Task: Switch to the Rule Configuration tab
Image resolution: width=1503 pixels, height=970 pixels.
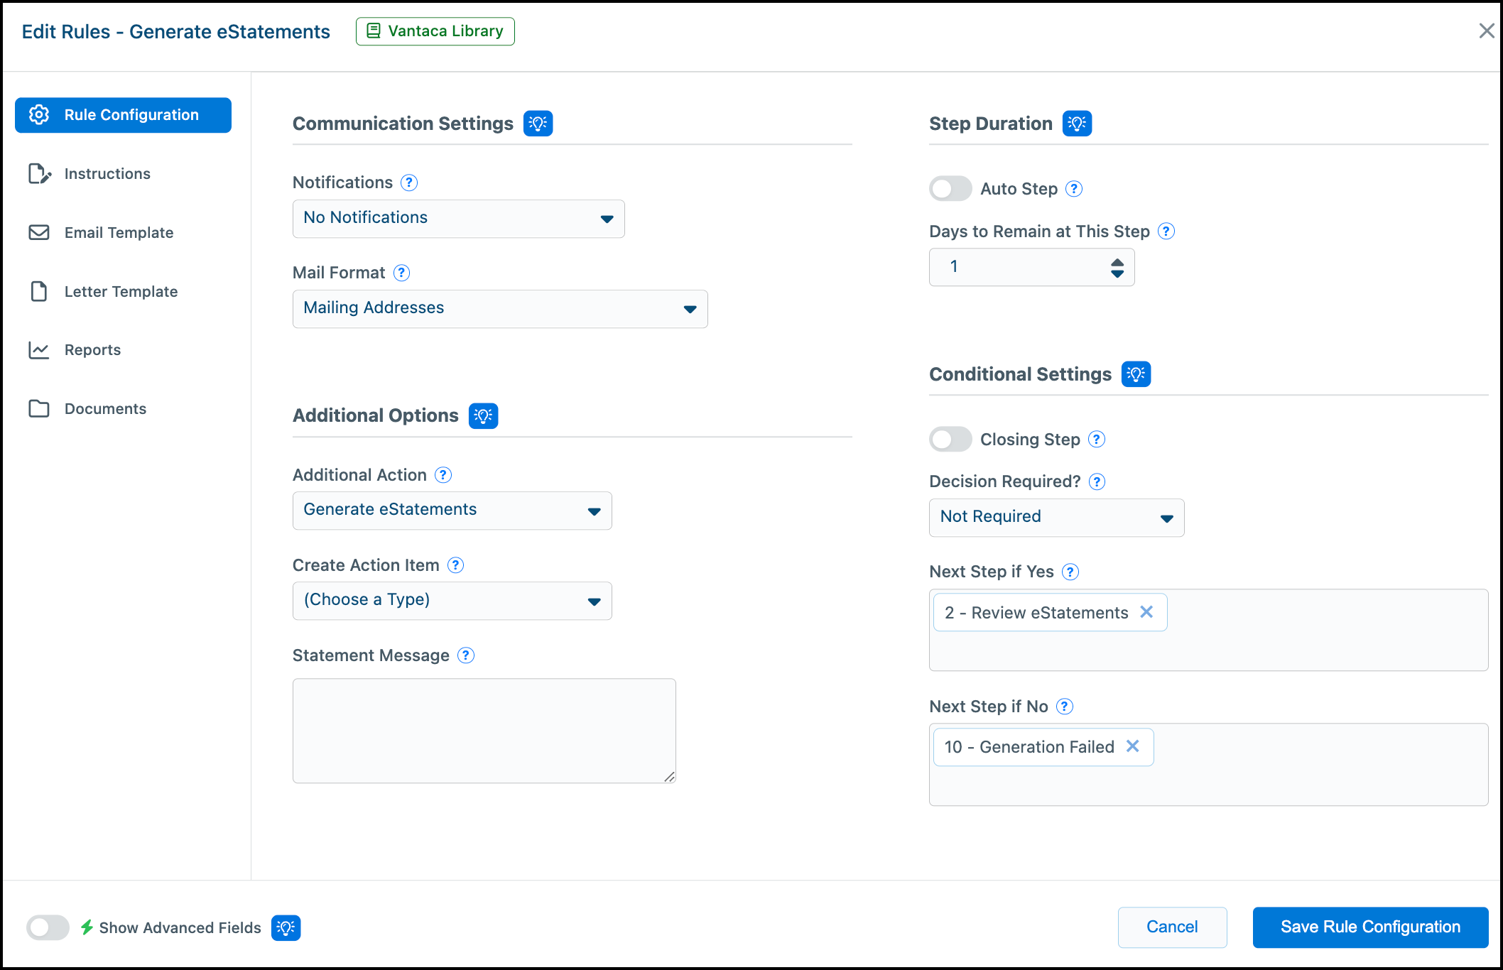Action: 123,115
